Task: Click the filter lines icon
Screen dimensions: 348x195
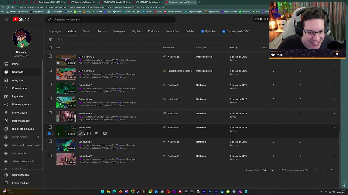Action: [50, 40]
